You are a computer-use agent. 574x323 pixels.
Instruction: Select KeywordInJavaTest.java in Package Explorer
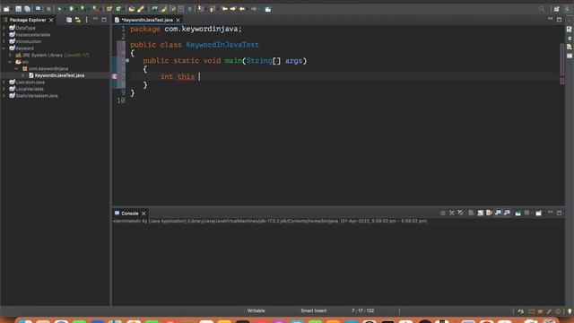point(59,75)
